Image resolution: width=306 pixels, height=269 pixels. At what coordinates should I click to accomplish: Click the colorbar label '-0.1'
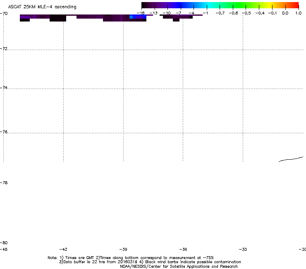(x=272, y=13)
